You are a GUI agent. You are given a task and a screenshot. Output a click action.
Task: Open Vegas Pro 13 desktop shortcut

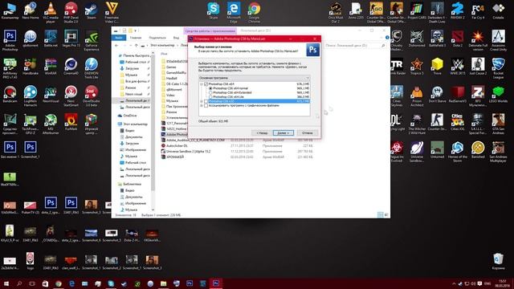pos(71,39)
